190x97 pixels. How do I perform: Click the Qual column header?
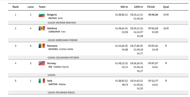[x=166, y=7]
